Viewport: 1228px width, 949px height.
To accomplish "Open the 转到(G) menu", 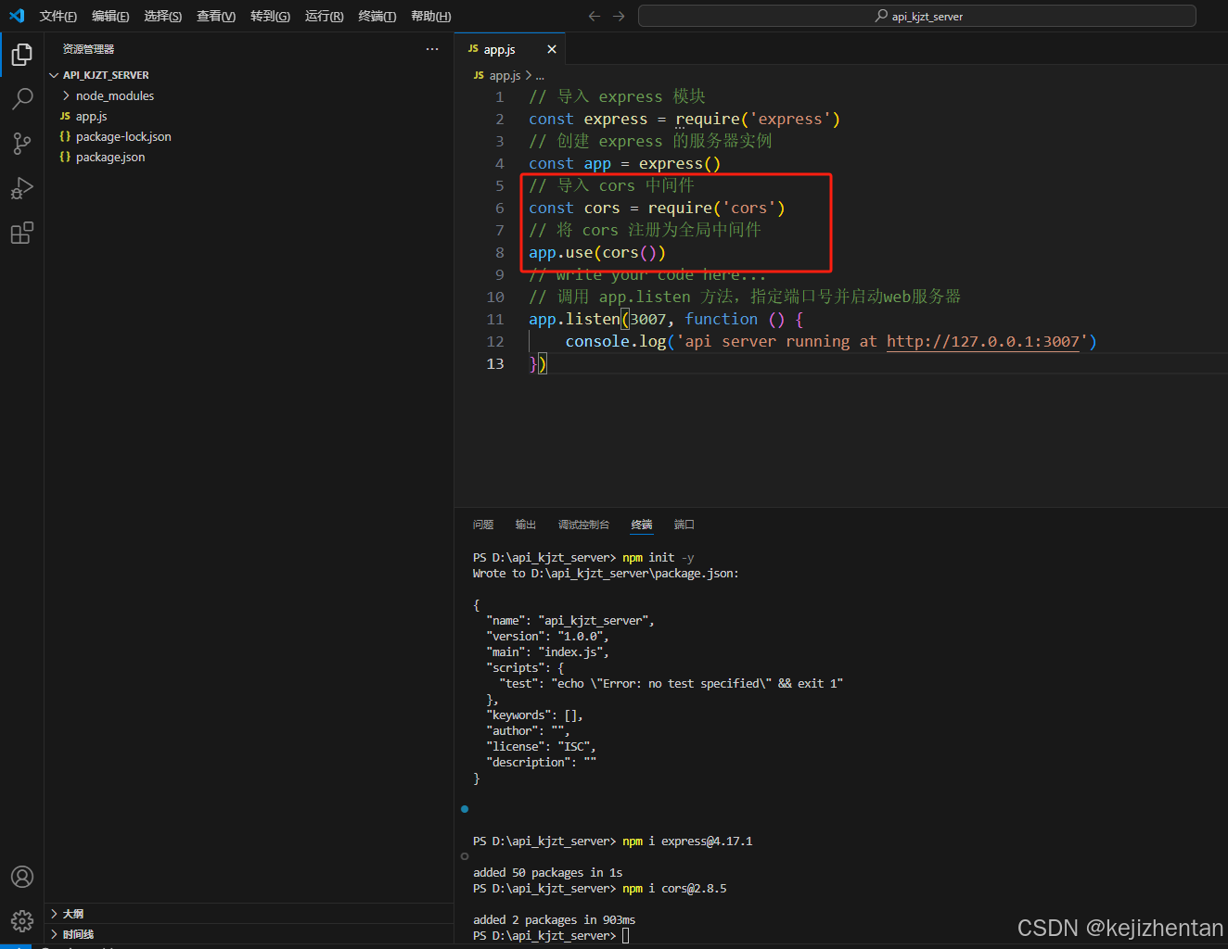I will coord(270,16).
